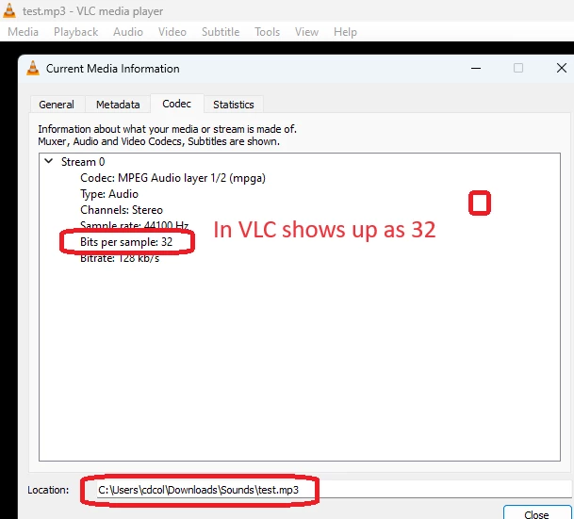This screenshot has height=519, width=574.
Task: Select the Codec tab
Action: (x=177, y=104)
